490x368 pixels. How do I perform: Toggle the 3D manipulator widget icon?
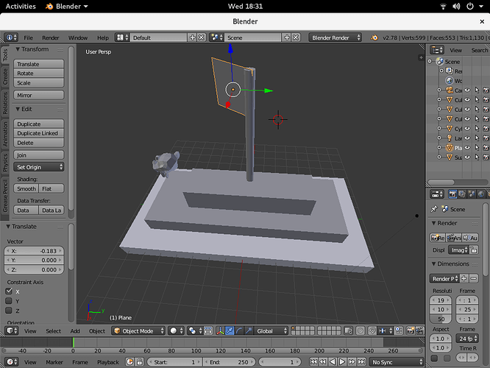(220, 330)
